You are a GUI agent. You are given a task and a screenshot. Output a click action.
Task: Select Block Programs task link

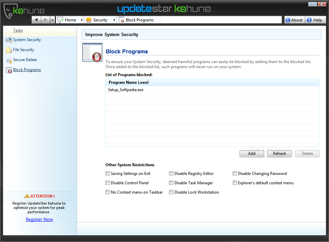coord(27,70)
